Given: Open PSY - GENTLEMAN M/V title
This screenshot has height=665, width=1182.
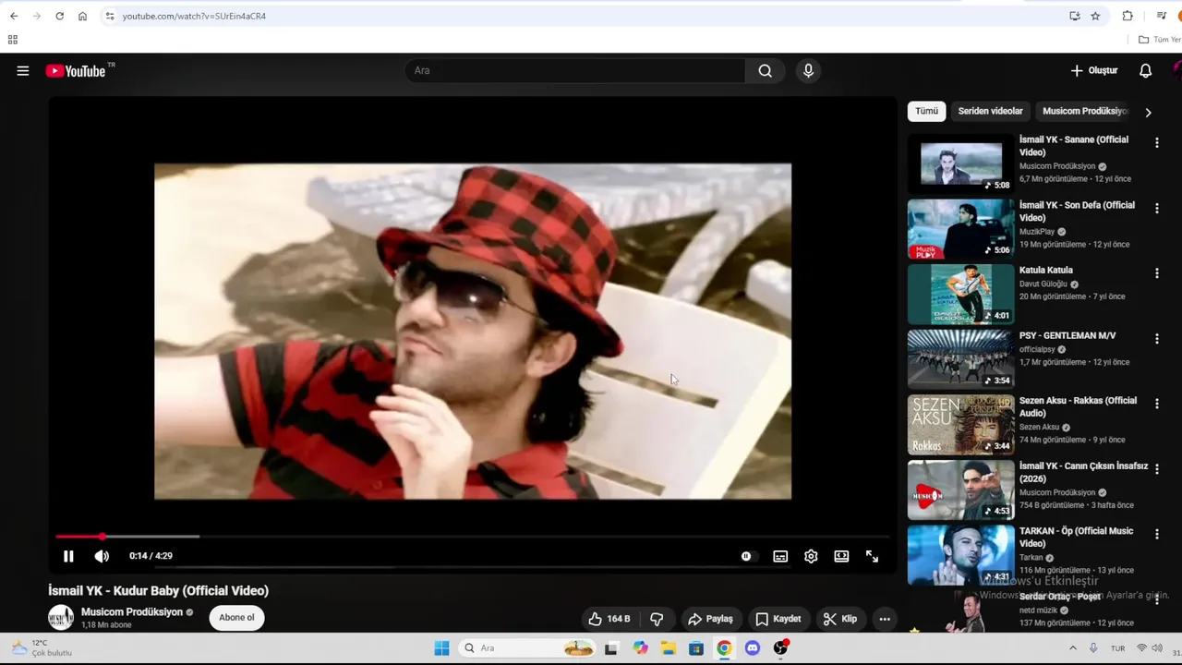Looking at the screenshot, I should 1067,335.
